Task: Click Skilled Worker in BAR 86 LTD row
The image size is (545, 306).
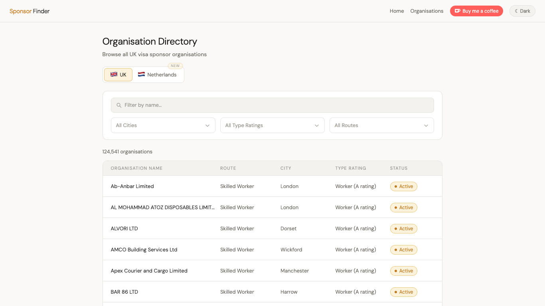Action: pyautogui.click(x=237, y=292)
